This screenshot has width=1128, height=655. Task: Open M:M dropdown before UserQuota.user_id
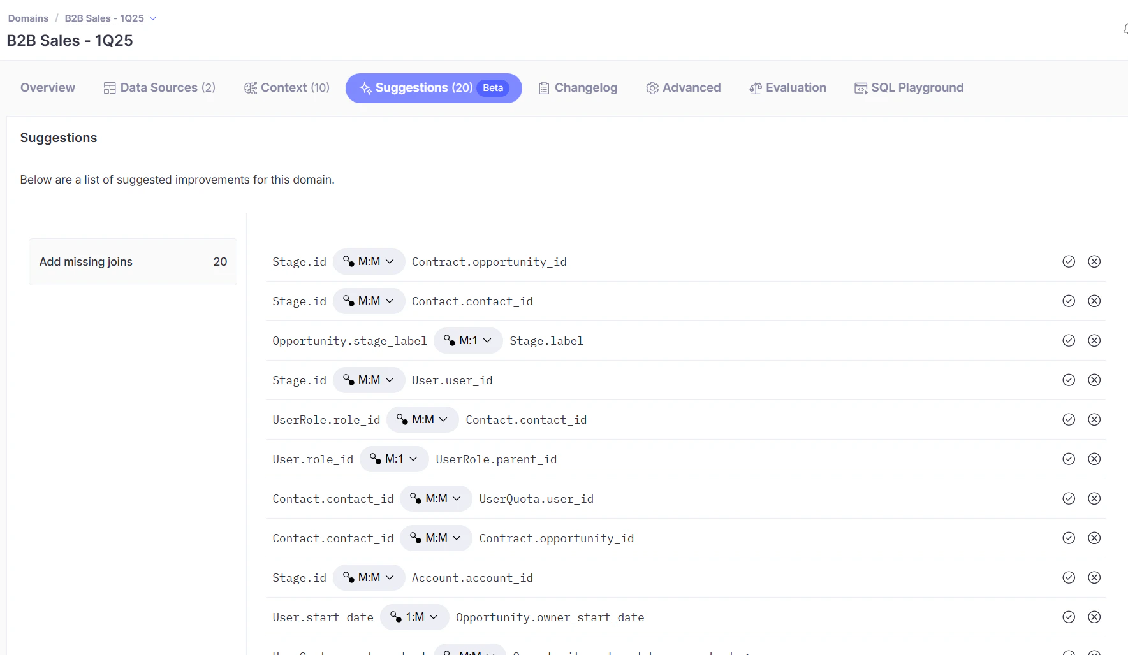(x=436, y=498)
